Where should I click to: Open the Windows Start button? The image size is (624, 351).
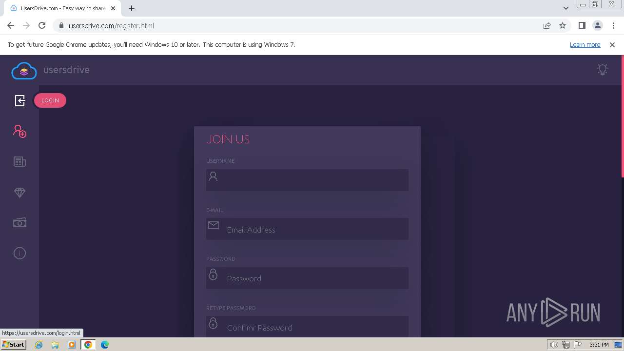click(13, 344)
